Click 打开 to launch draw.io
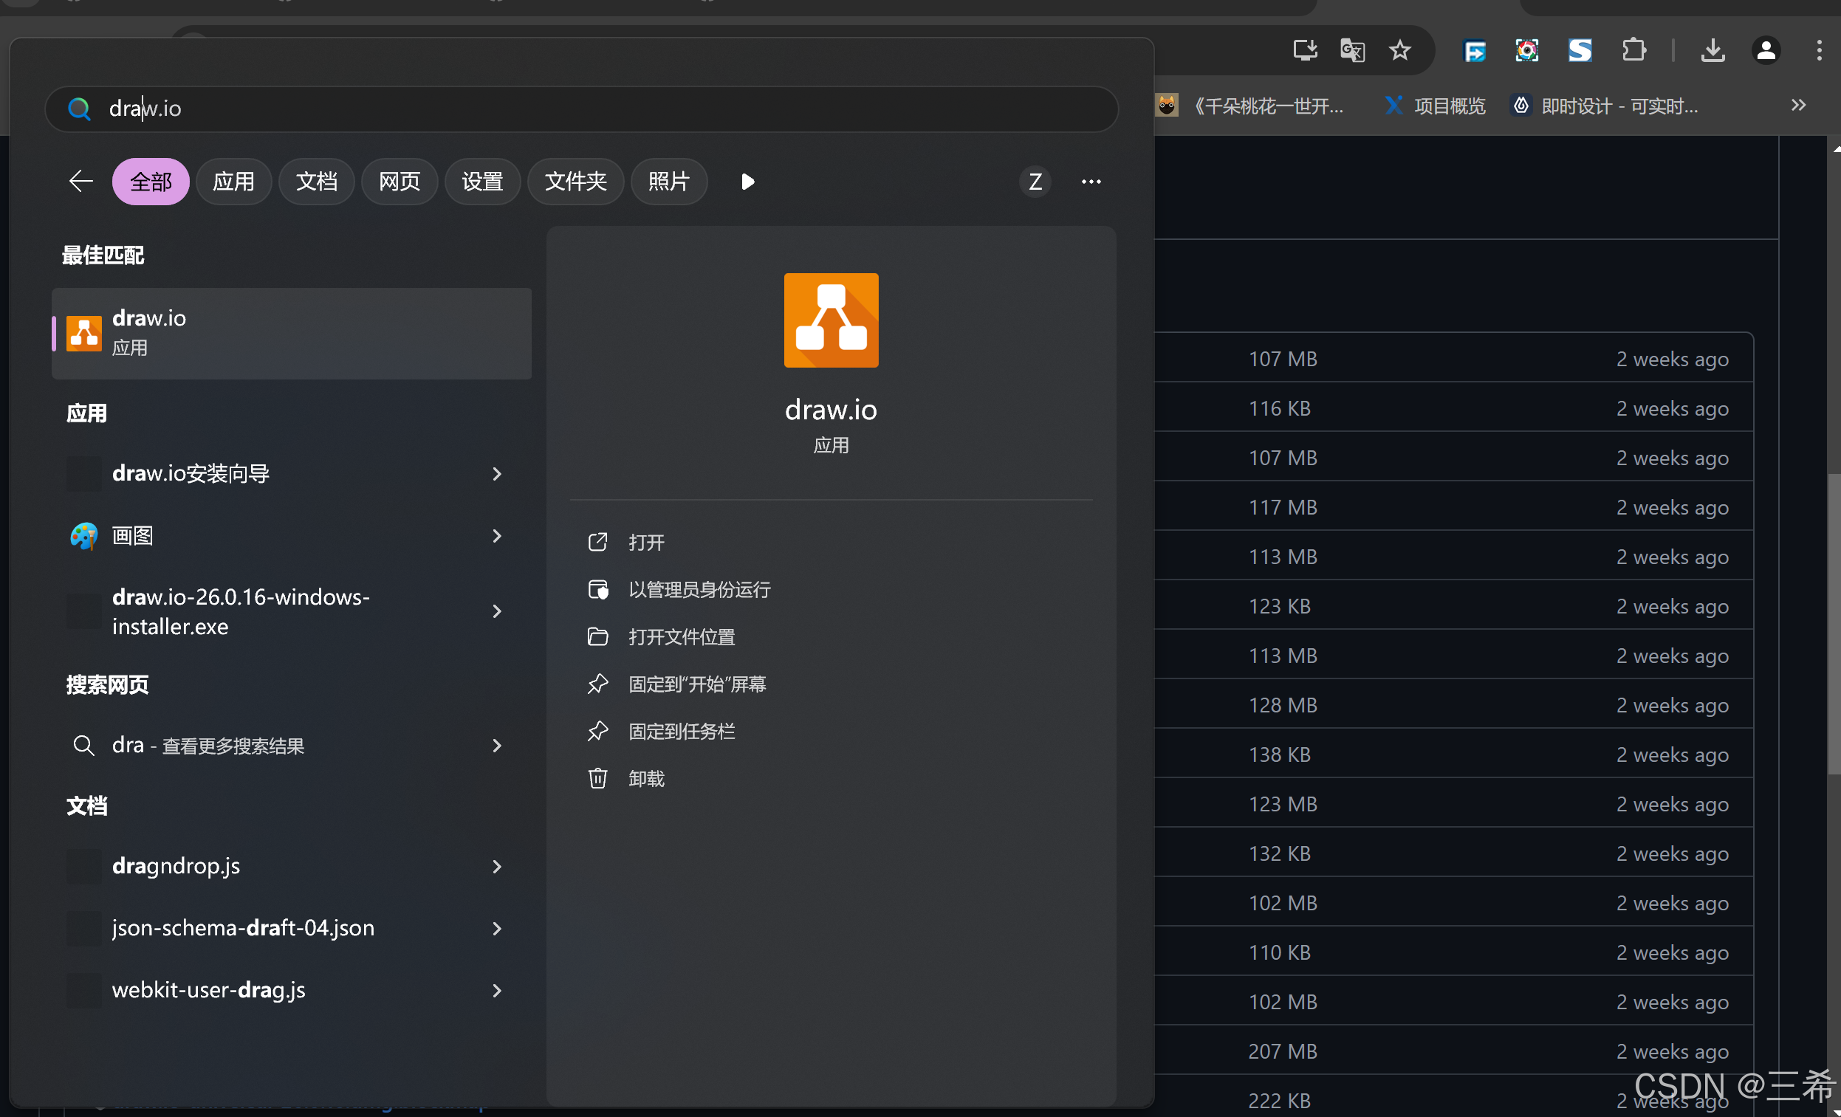Viewport: 1841px width, 1117px height. pos(645,543)
